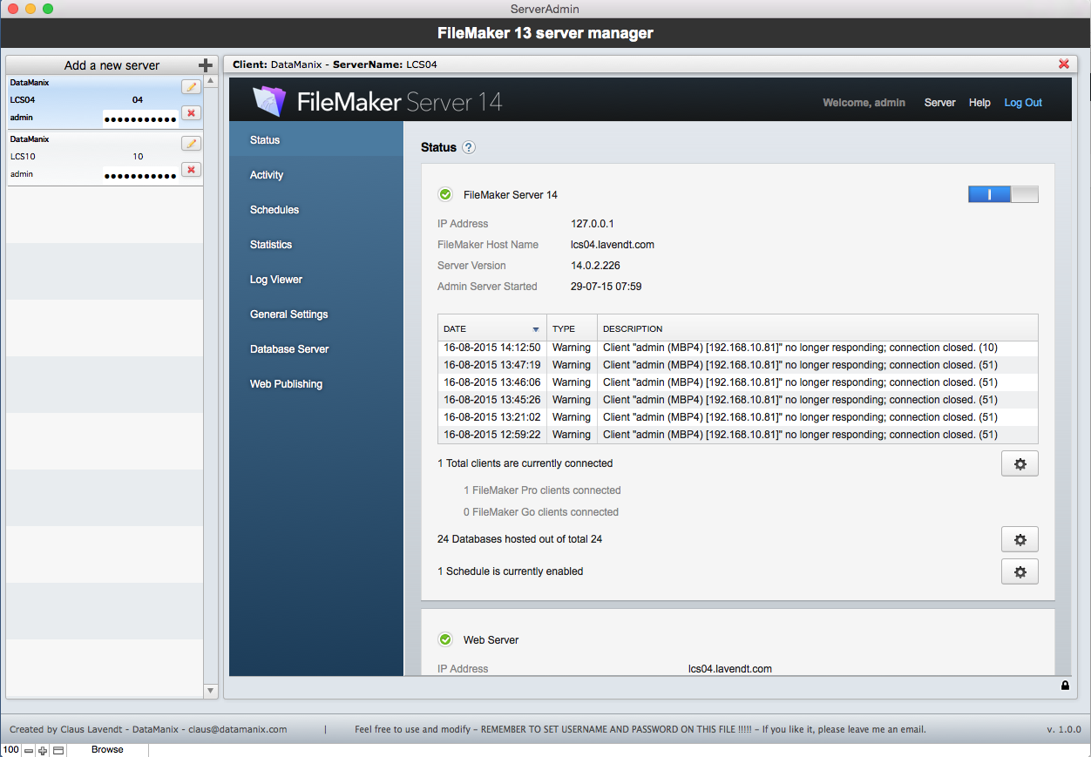Select the log row dated 16-08-2015 14:12:50
This screenshot has height=757, width=1091.
[737, 348]
